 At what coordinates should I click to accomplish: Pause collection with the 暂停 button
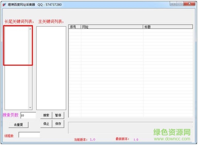tap(58, 115)
